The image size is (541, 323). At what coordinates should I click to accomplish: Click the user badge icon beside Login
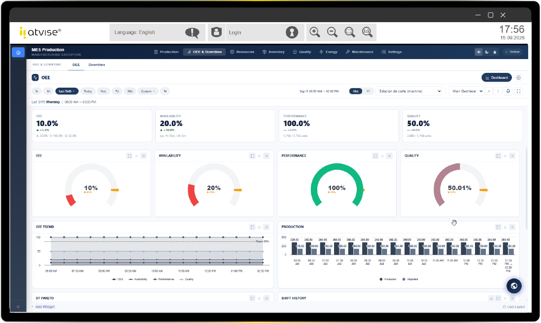click(216, 32)
